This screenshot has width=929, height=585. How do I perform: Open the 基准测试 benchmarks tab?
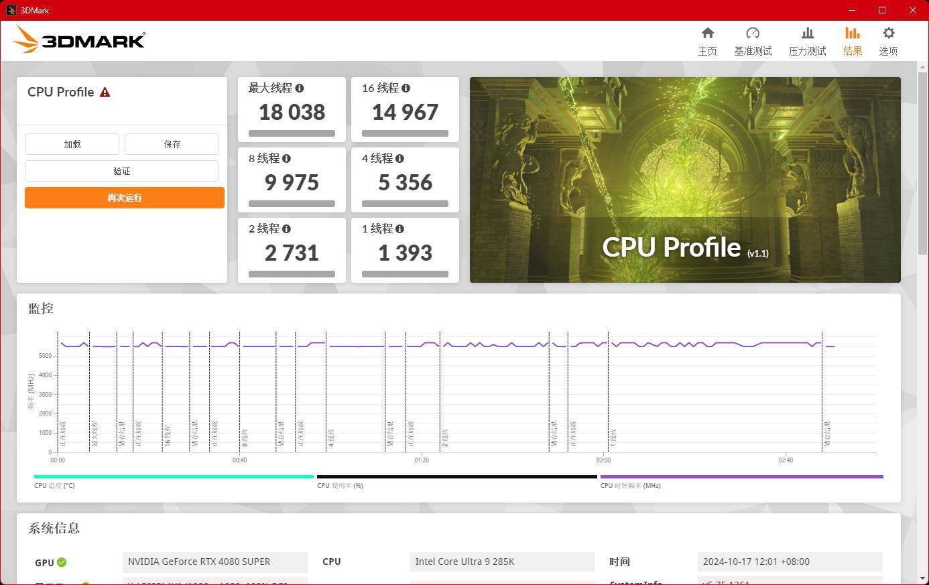pos(753,42)
